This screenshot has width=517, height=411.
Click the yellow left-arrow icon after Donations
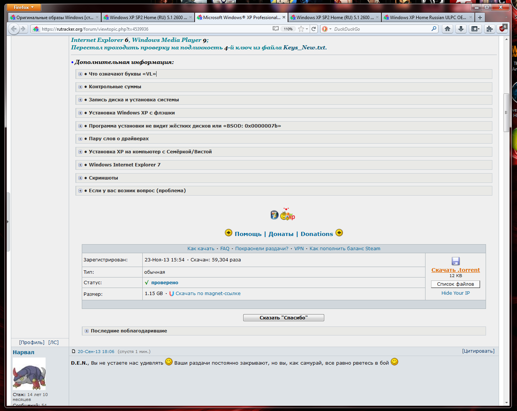pyautogui.click(x=339, y=233)
